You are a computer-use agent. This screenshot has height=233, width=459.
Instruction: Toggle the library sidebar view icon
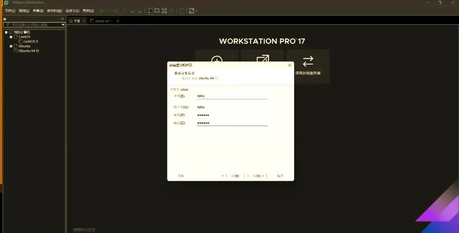[150, 11]
